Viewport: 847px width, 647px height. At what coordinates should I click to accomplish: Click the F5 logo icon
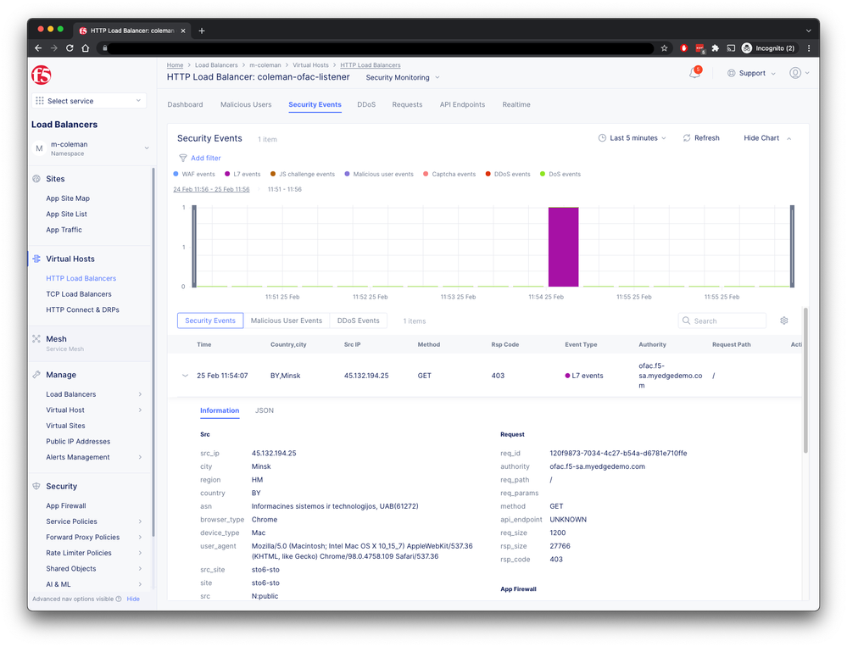42,74
